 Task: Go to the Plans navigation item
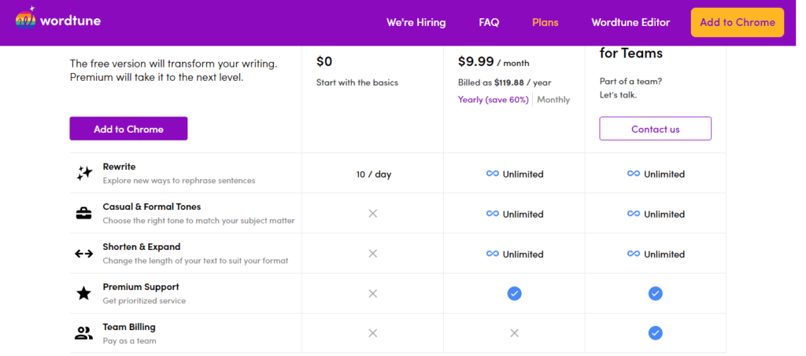pos(545,23)
